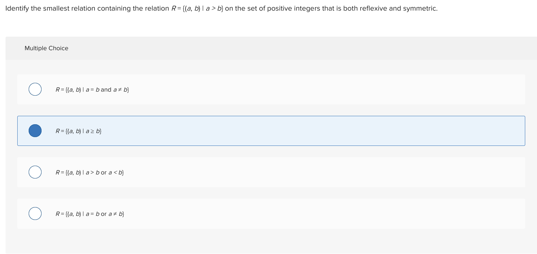Viewport: 537px width, 254px height.
Task: Select answer containing "a ≥ b" text
Action: [x=78, y=130]
